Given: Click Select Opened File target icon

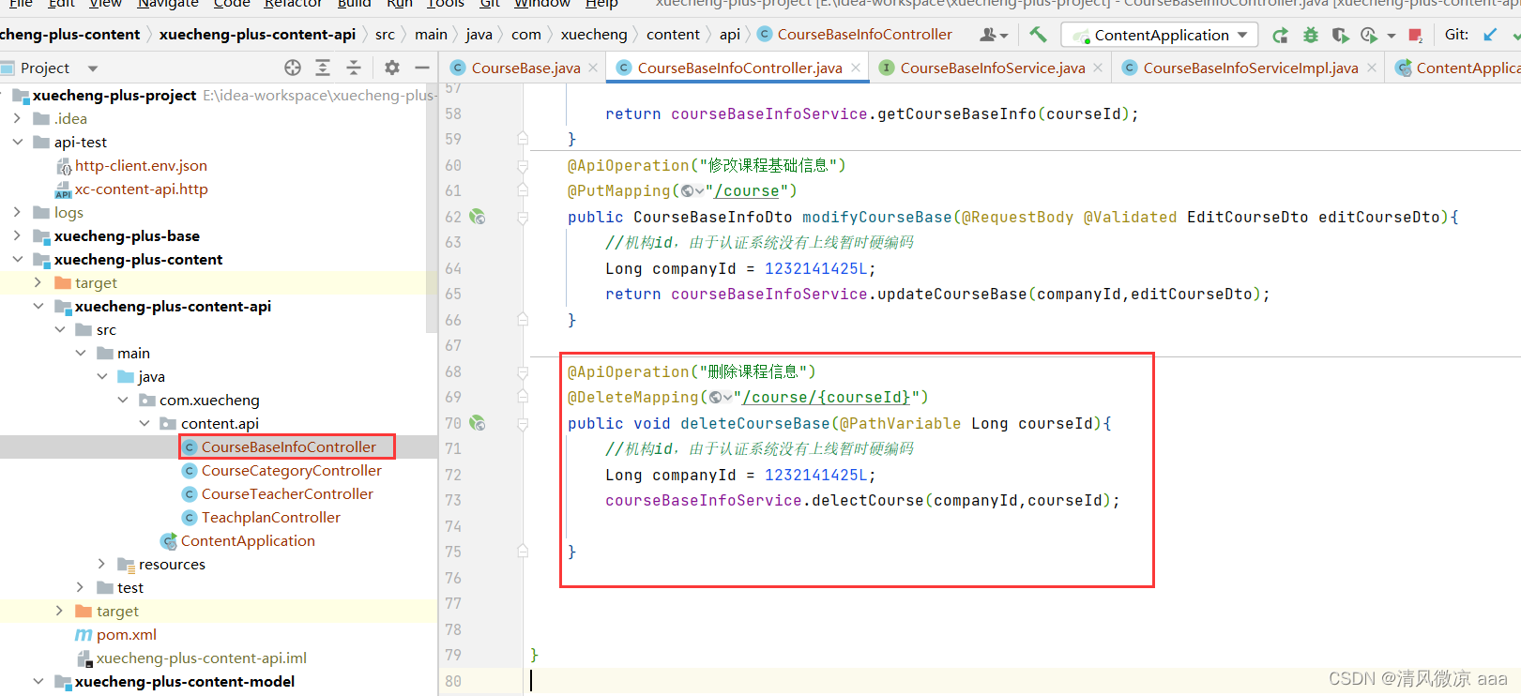Looking at the screenshot, I should coord(293,68).
